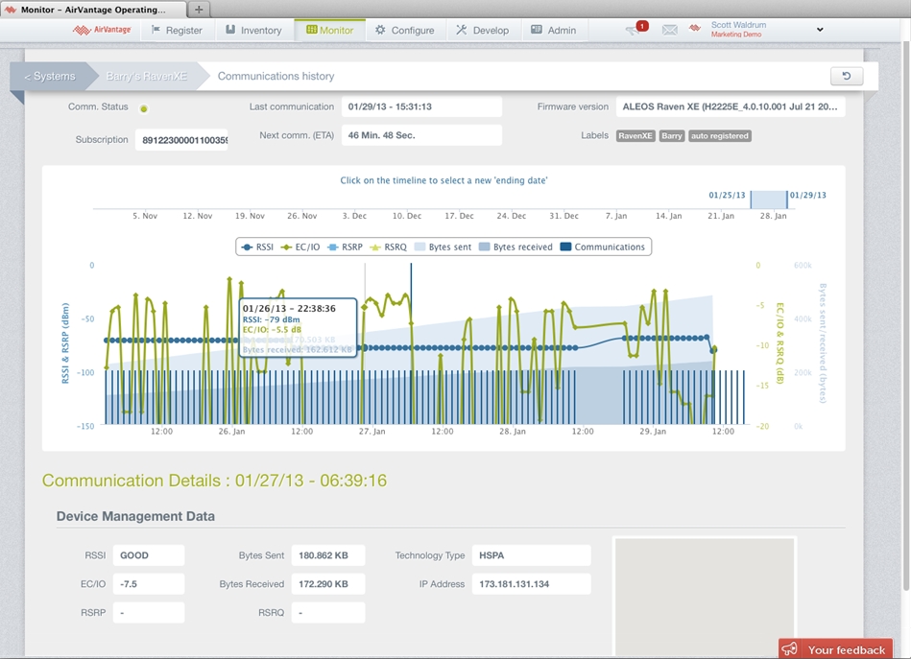Expand the Scott Waldrum user dropdown

[819, 30]
